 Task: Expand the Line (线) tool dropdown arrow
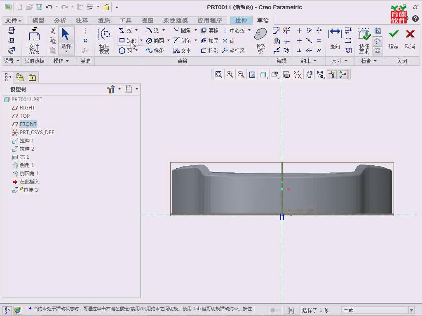point(136,30)
